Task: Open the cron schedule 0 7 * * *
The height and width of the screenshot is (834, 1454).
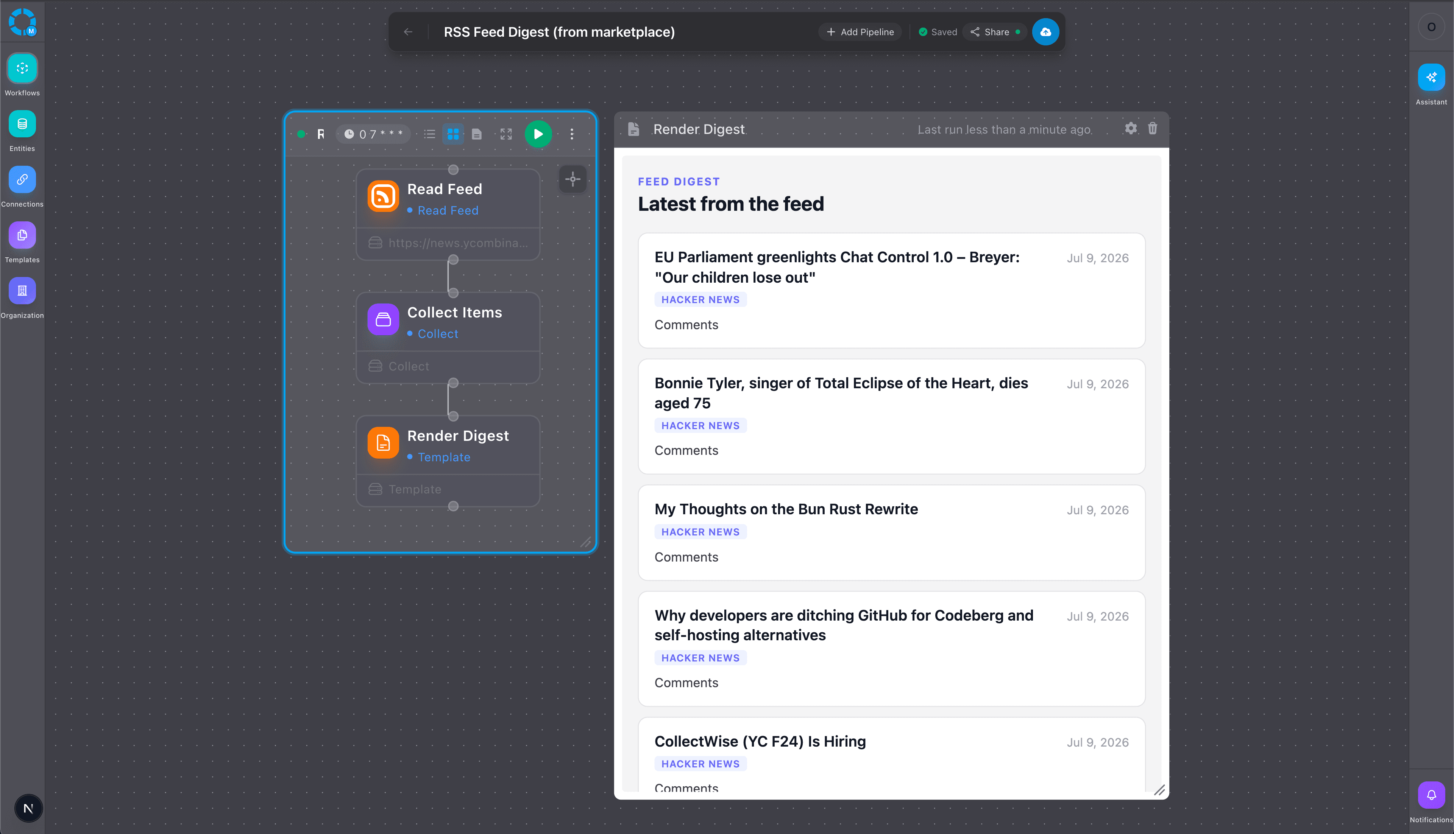Action: (373, 134)
